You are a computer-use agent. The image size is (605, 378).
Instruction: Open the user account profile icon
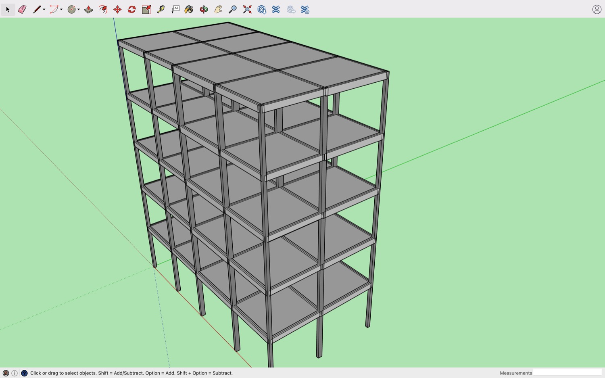coord(597,9)
